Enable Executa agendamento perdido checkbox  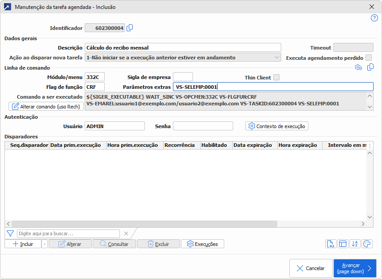click(x=369, y=58)
